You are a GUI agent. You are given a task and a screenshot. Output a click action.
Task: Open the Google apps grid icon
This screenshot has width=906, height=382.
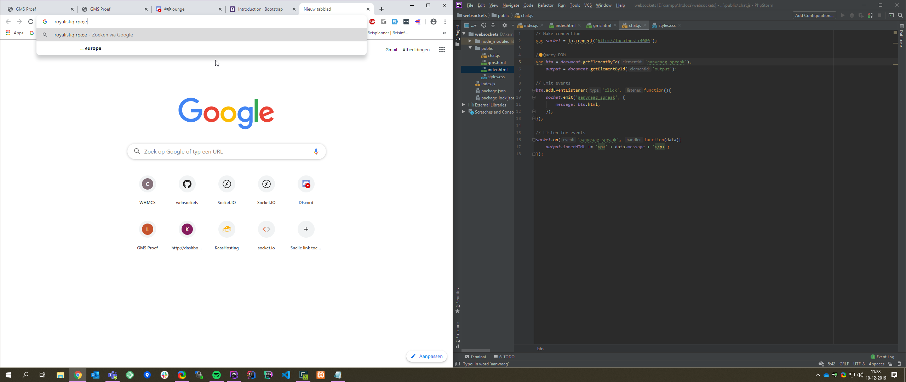[442, 50]
